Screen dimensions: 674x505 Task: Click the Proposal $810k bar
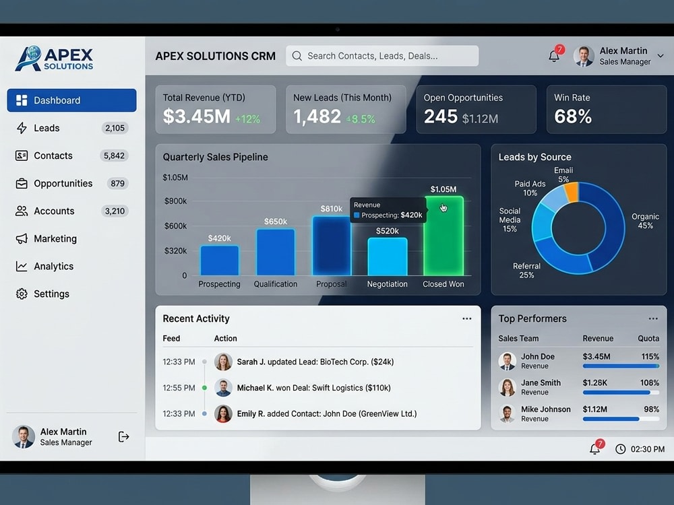[x=332, y=246]
